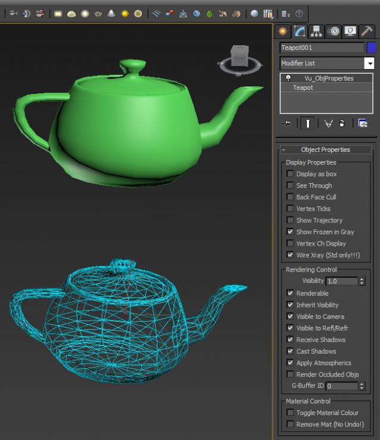Click the Visibility spinner arrows
The image size is (380, 440).
pos(362,281)
